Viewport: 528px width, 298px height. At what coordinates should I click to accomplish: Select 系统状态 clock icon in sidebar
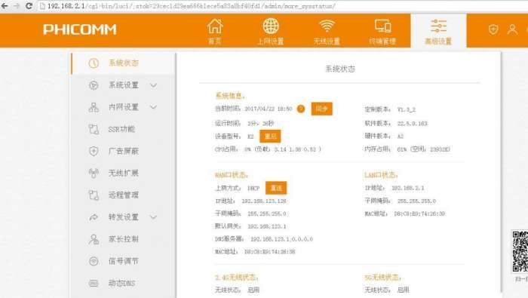pos(94,63)
